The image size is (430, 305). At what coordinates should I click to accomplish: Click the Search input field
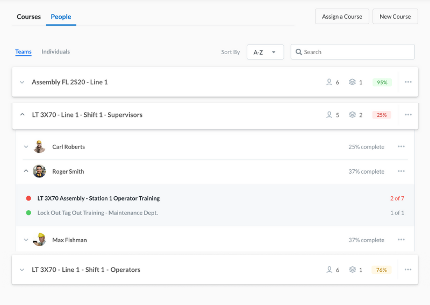pos(355,52)
